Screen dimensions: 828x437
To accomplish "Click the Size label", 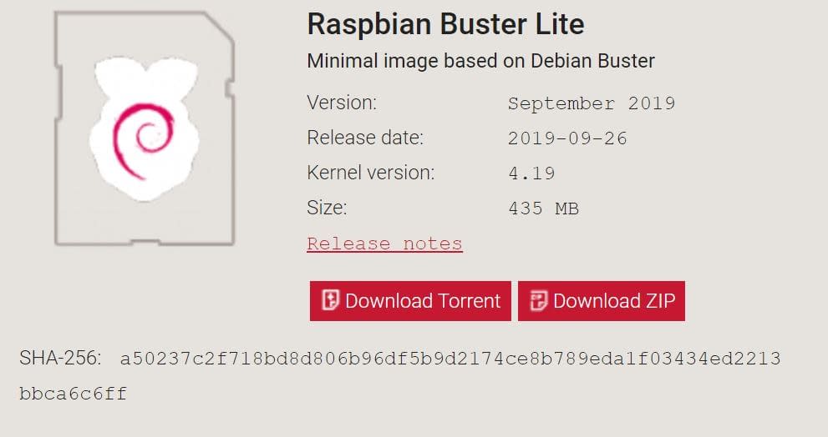I will pos(327,208).
